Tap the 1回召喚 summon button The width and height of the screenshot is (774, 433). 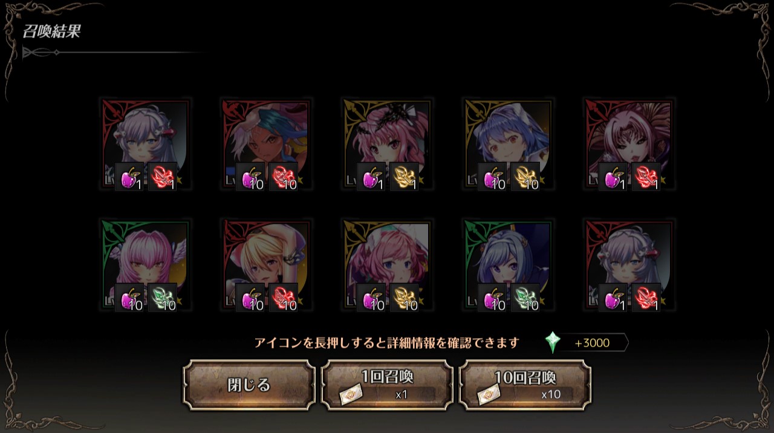(387, 385)
